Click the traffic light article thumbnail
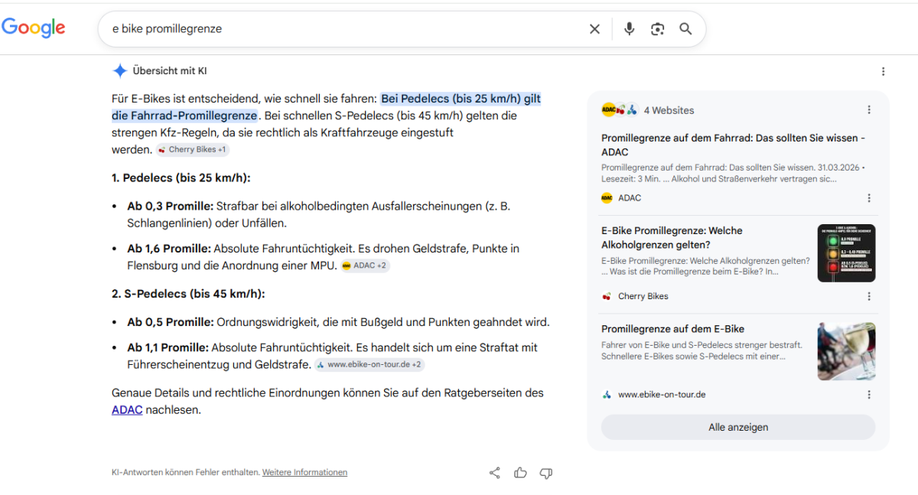Screen dimensions: 918x495 [x=846, y=253]
